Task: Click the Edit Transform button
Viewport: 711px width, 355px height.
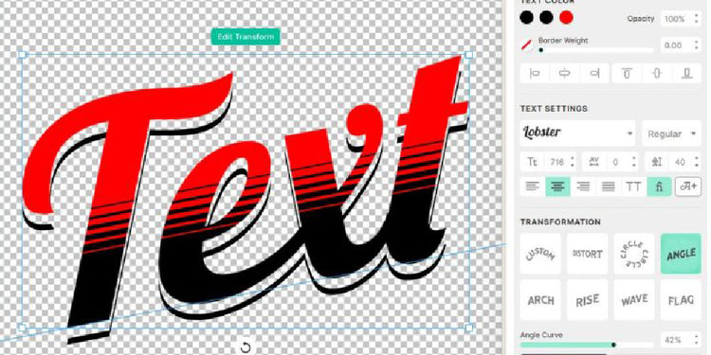Action: coord(246,37)
